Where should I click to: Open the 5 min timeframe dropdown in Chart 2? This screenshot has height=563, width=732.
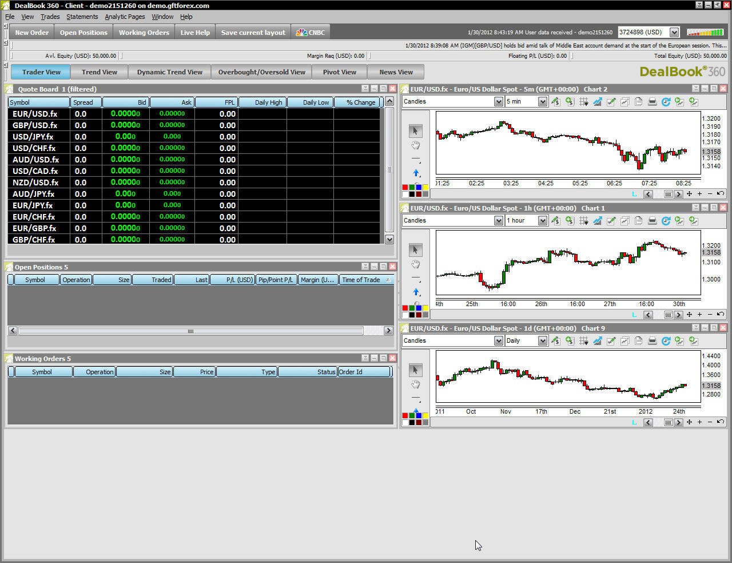pos(542,102)
